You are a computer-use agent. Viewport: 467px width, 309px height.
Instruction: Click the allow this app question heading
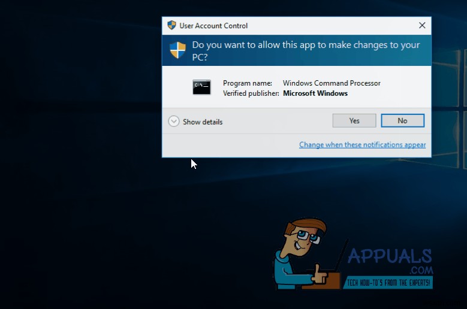(x=306, y=50)
